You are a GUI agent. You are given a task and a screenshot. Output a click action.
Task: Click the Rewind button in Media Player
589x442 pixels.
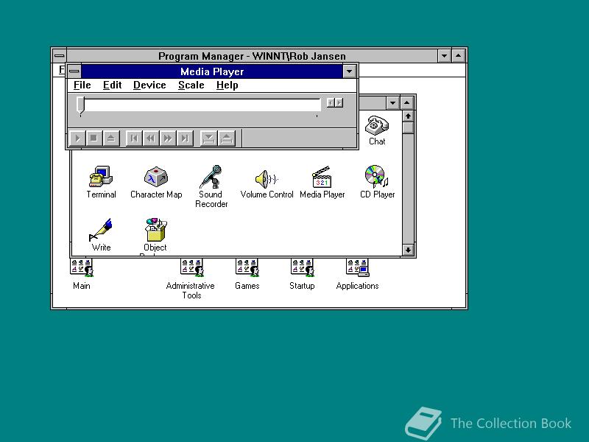click(151, 138)
